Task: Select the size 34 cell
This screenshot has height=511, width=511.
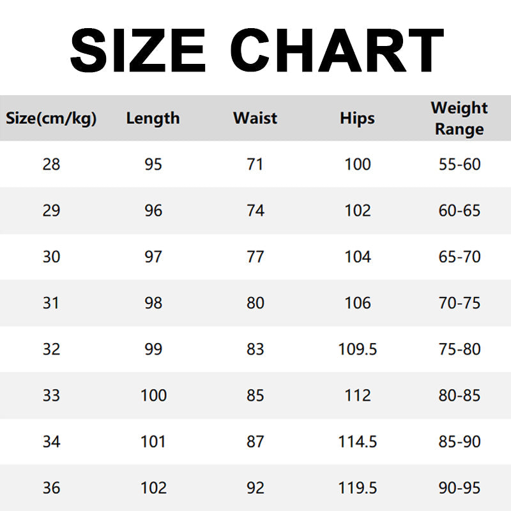Action: point(51,441)
